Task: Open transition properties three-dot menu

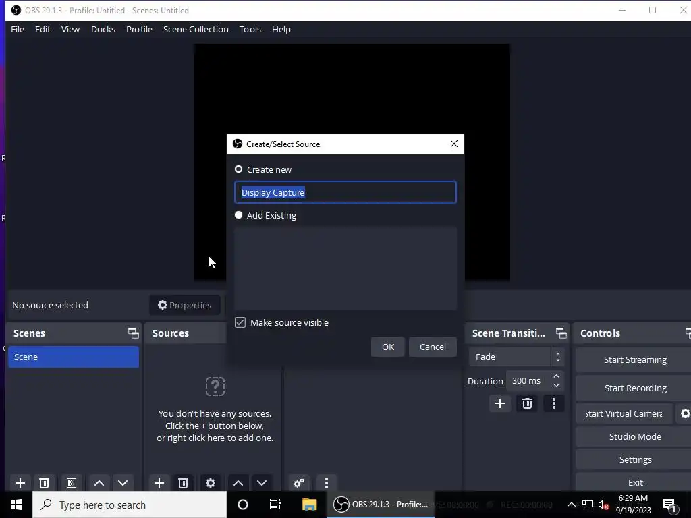Action: click(554, 403)
